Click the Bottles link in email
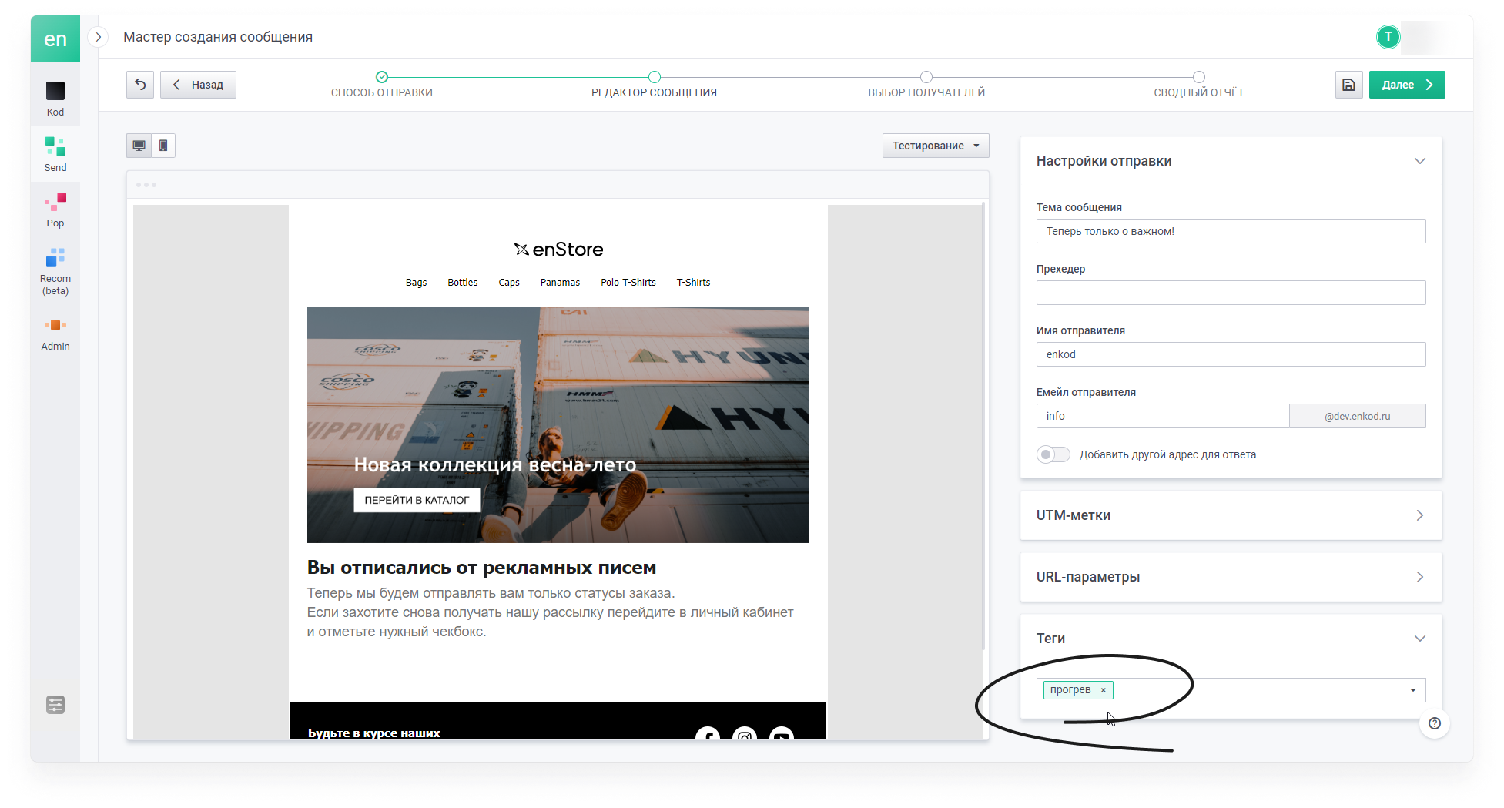This screenshot has width=1504, height=808. 463,283
